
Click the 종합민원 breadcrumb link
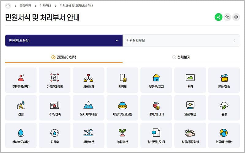(x=25, y=6)
